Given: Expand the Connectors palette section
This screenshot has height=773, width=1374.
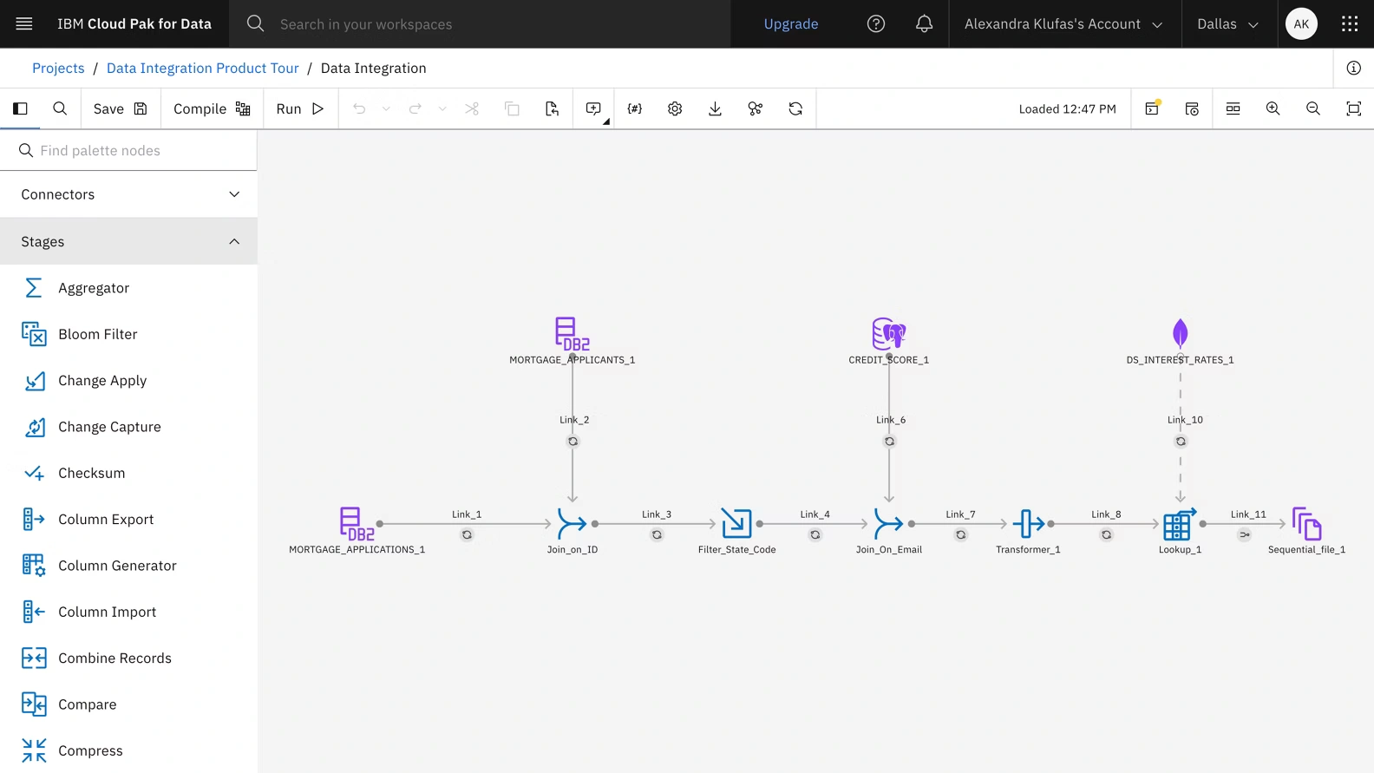Looking at the screenshot, I should [128, 194].
